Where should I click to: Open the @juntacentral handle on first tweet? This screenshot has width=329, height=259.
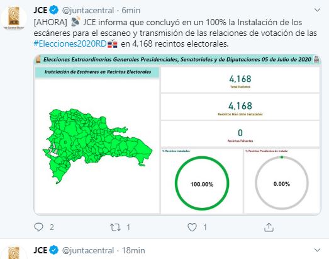coord(88,10)
